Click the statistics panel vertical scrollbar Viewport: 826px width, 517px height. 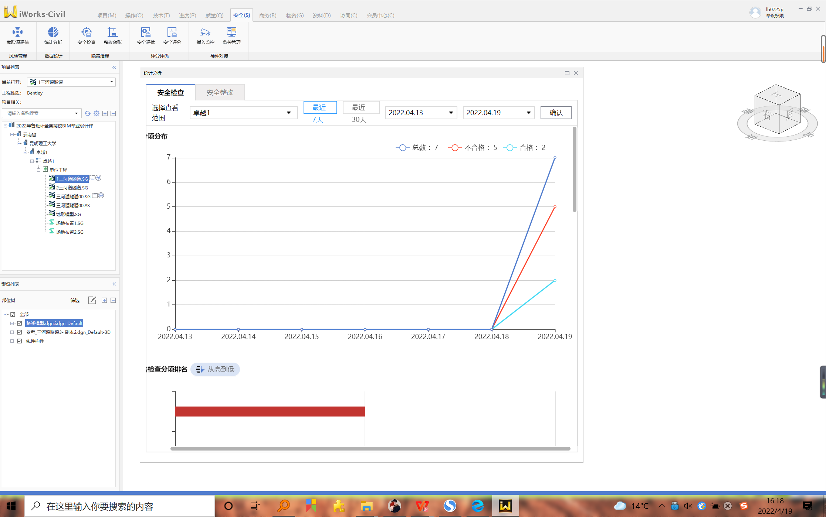574,170
